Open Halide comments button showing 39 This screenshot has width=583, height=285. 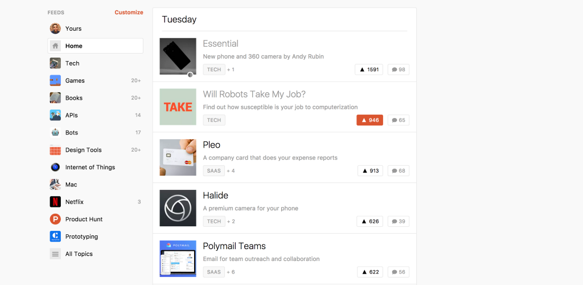(399, 221)
